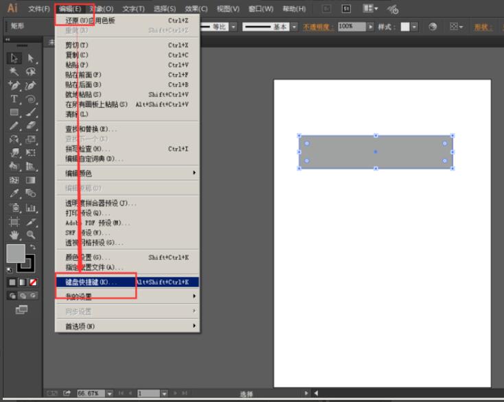Reset to default fill and stroke
The image size is (504, 402).
(x=9, y=270)
